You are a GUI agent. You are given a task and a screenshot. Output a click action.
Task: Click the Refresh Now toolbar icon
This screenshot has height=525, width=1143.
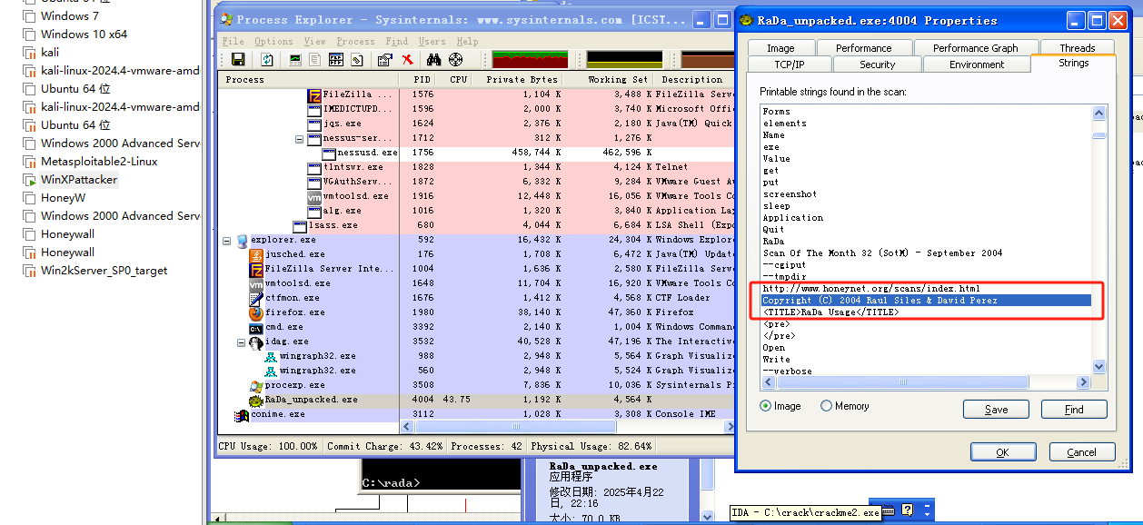click(x=267, y=59)
